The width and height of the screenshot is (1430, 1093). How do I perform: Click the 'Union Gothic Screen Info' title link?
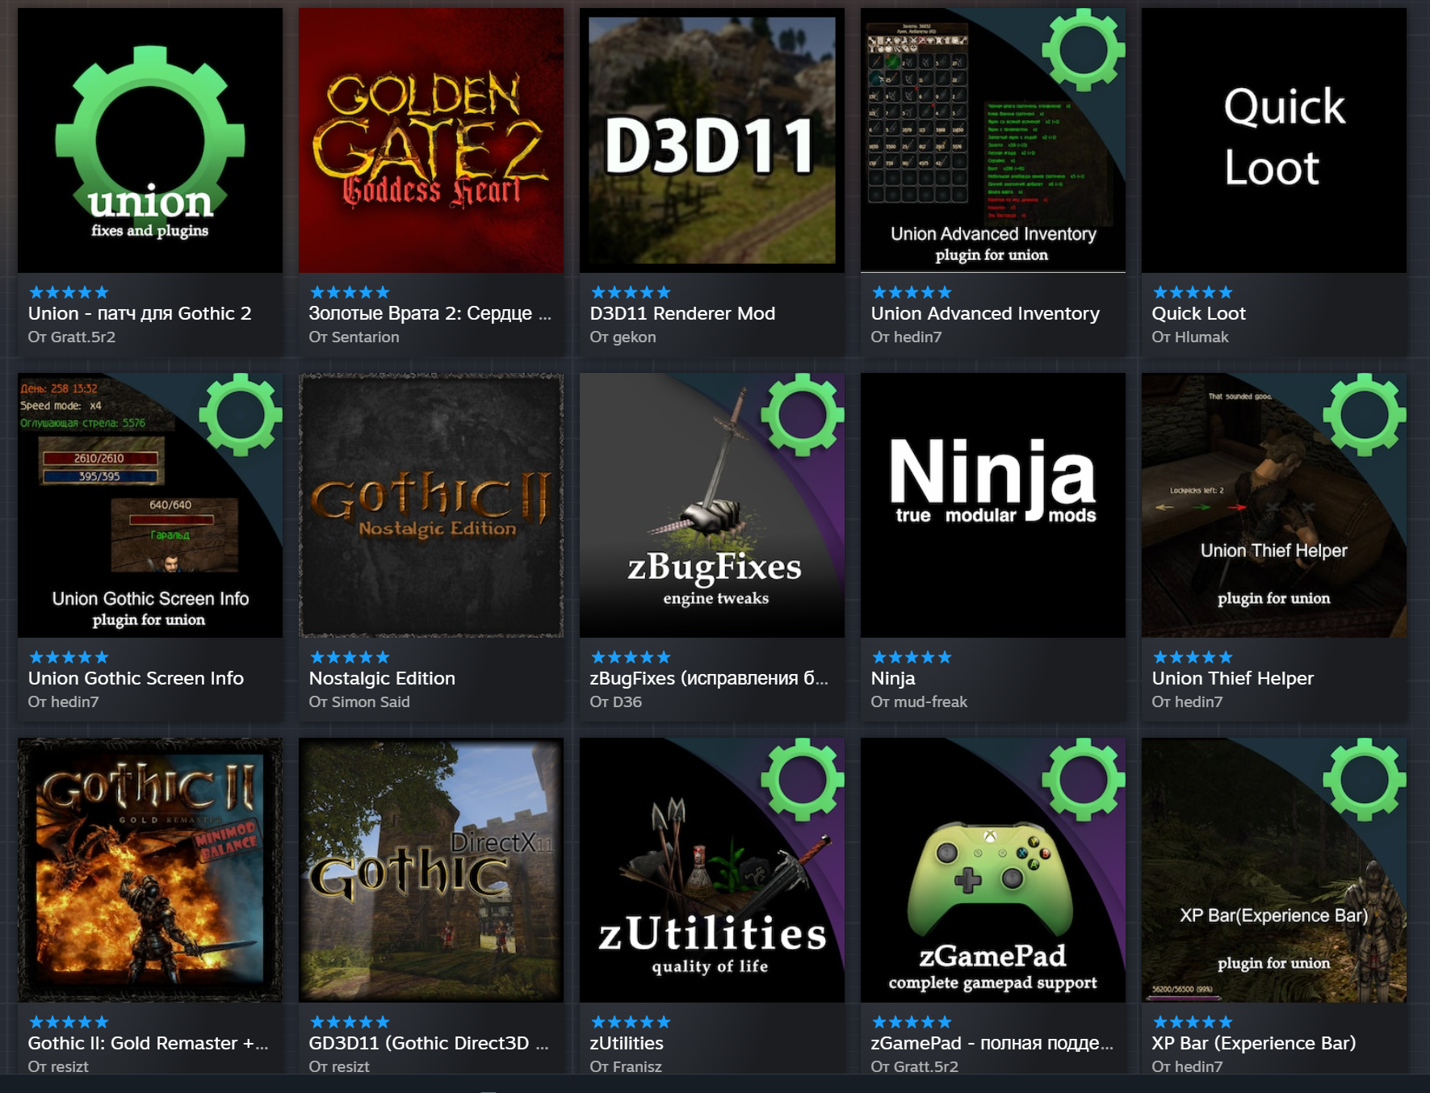coord(136,678)
